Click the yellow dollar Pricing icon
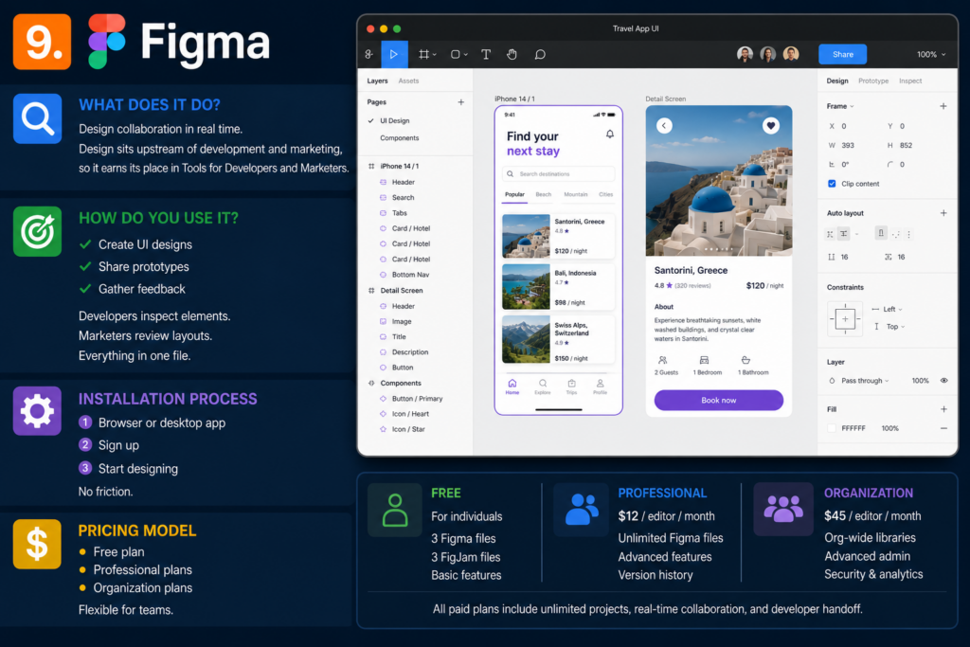970x647 pixels. click(x=38, y=544)
